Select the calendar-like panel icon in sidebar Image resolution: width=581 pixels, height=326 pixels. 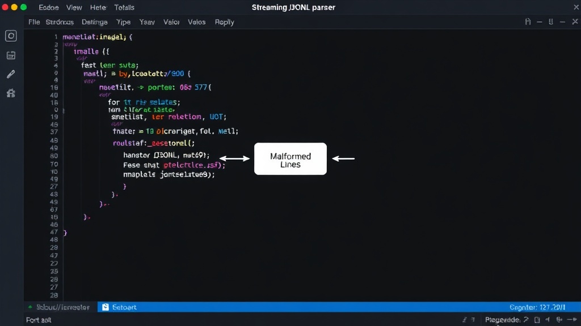tap(11, 55)
